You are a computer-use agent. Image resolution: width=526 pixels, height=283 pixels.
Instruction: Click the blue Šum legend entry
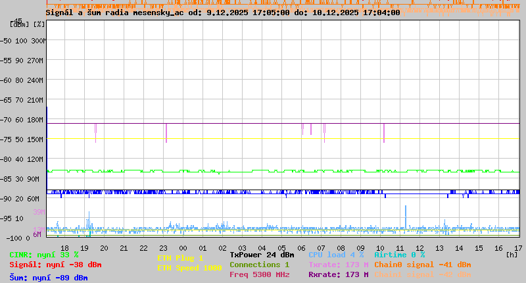point(49,278)
